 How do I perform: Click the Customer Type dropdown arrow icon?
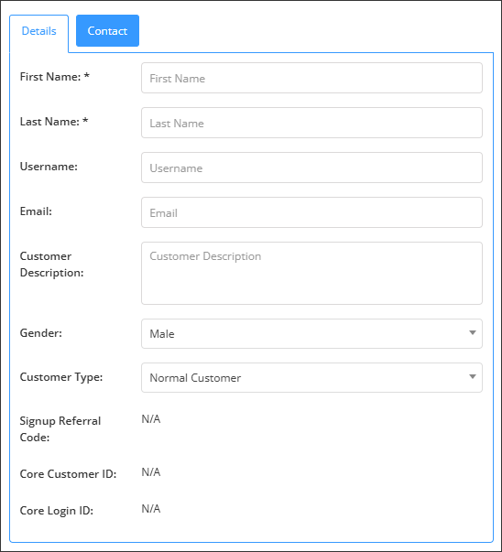pyautogui.click(x=473, y=376)
